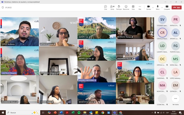Toggle the Cámara on or off
The image size is (184, 115).
coord(149,7)
